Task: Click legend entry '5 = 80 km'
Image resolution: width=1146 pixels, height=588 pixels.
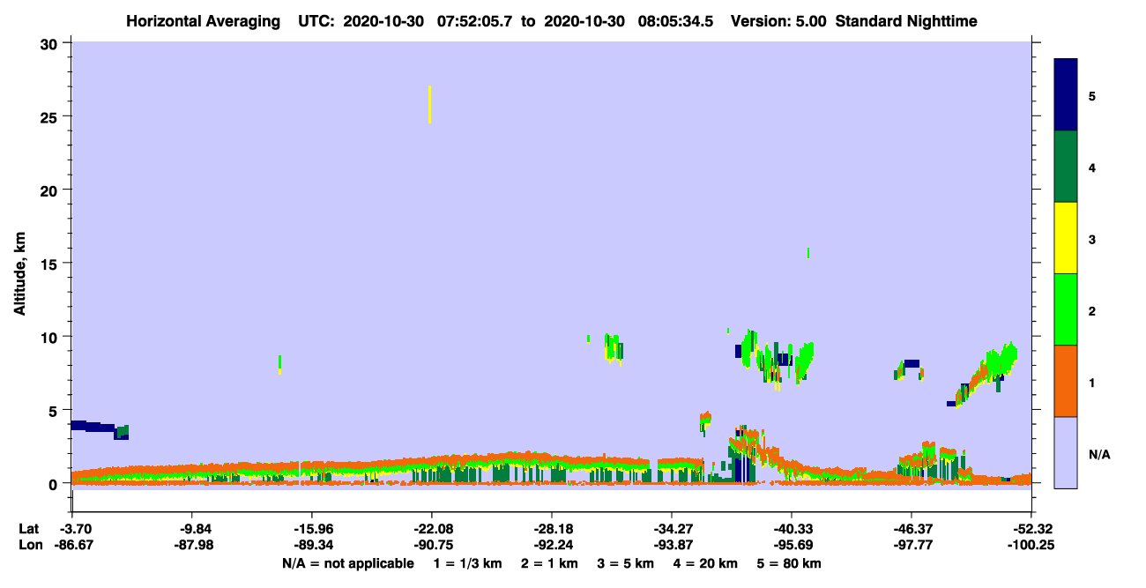Action: 789,563
